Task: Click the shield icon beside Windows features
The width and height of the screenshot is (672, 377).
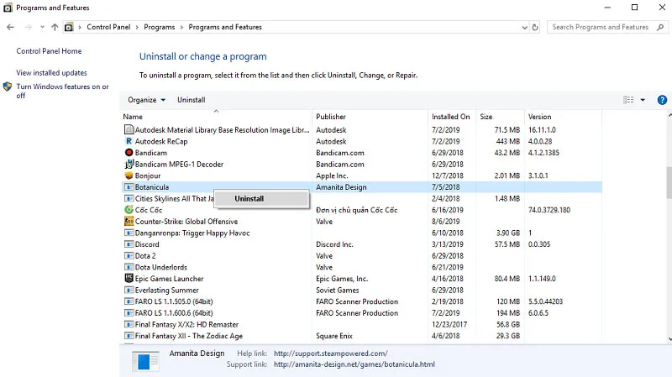Action: (x=8, y=86)
